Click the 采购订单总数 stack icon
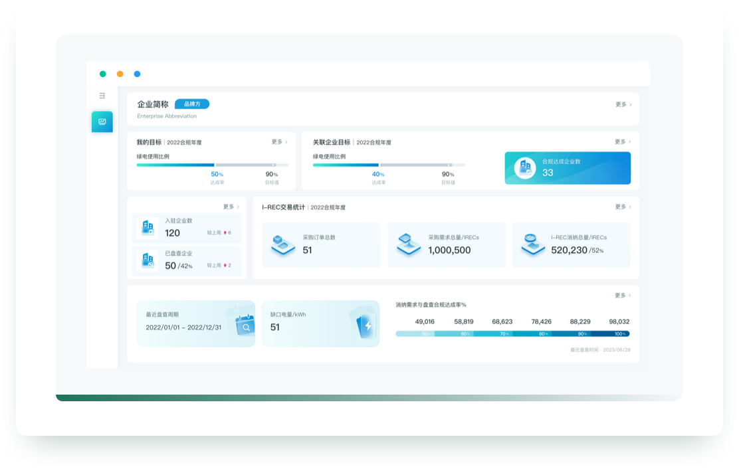Image resolution: width=739 pixels, height=469 pixels. [x=283, y=245]
